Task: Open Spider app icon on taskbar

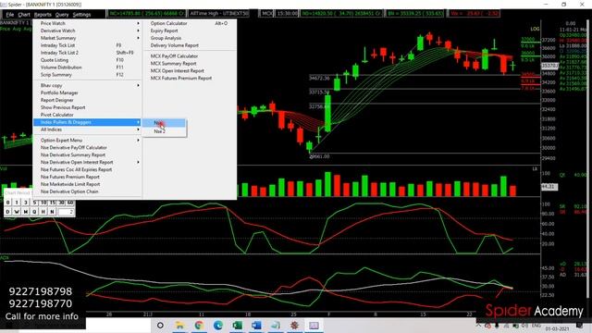Action: pos(294,325)
